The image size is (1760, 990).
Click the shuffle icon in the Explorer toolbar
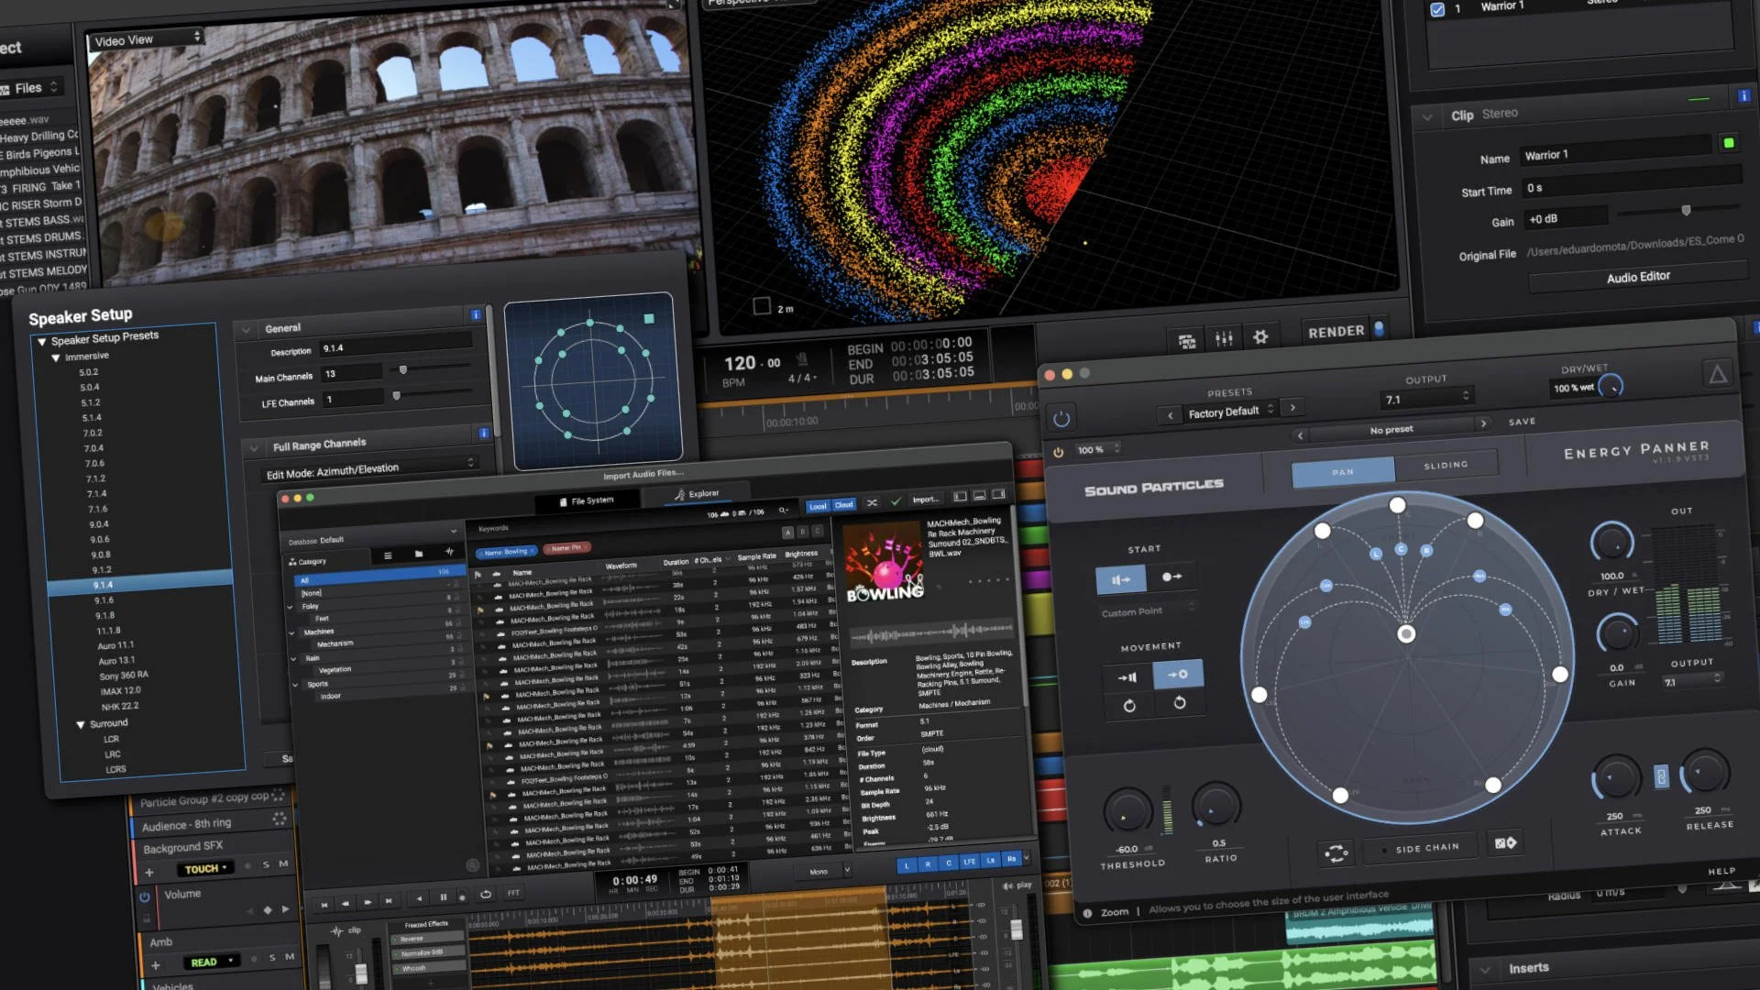872,502
